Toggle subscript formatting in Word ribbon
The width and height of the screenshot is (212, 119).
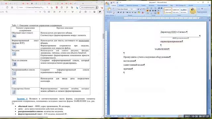pyautogui.click(x=130, y=13)
